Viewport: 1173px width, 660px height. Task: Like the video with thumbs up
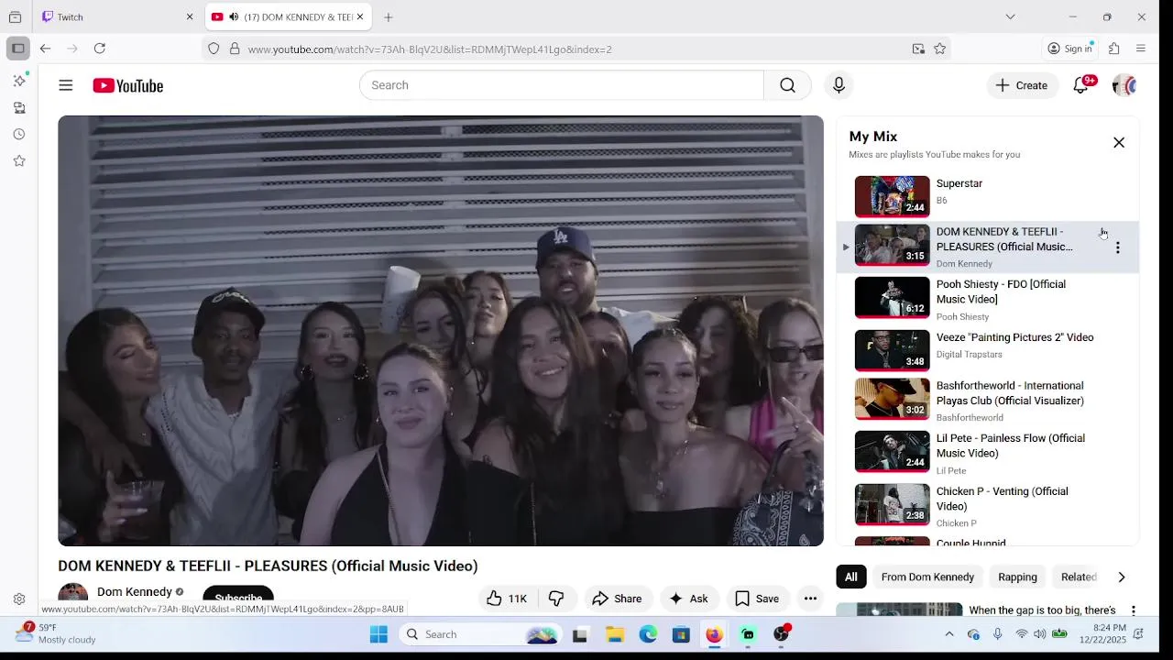506,599
